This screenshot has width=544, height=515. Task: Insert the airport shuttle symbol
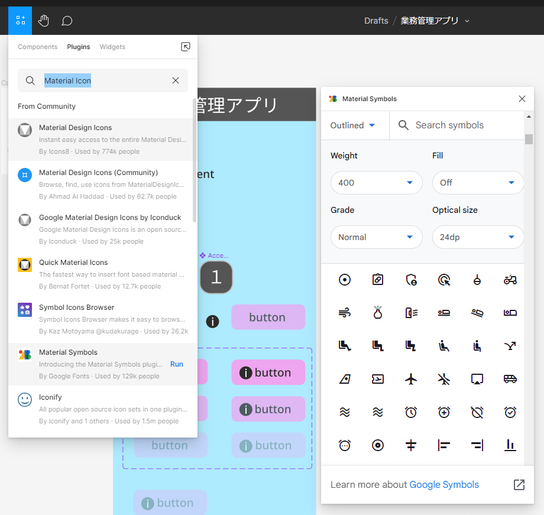tap(510, 379)
